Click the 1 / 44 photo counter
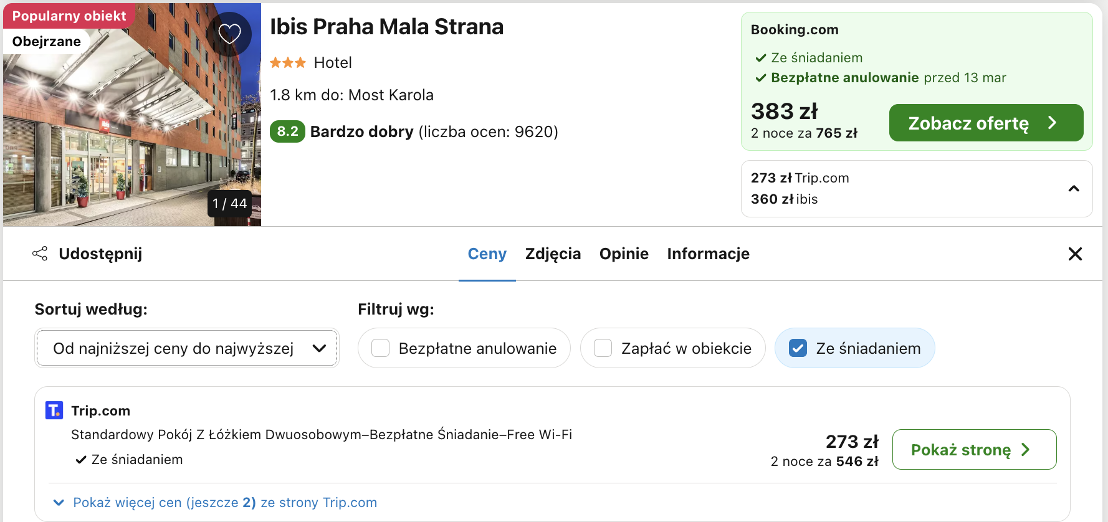The width and height of the screenshot is (1108, 522). pyautogui.click(x=229, y=204)
